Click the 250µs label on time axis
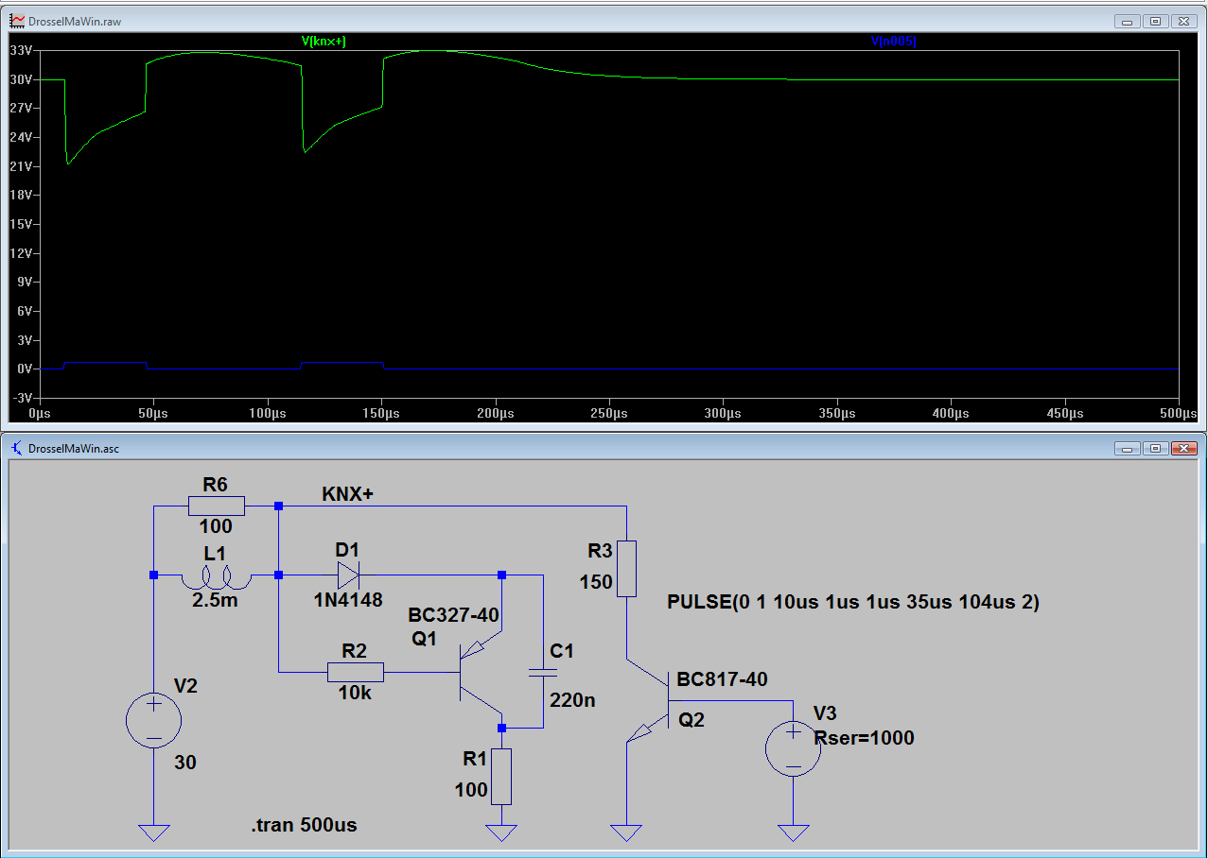 click(609, 414)
